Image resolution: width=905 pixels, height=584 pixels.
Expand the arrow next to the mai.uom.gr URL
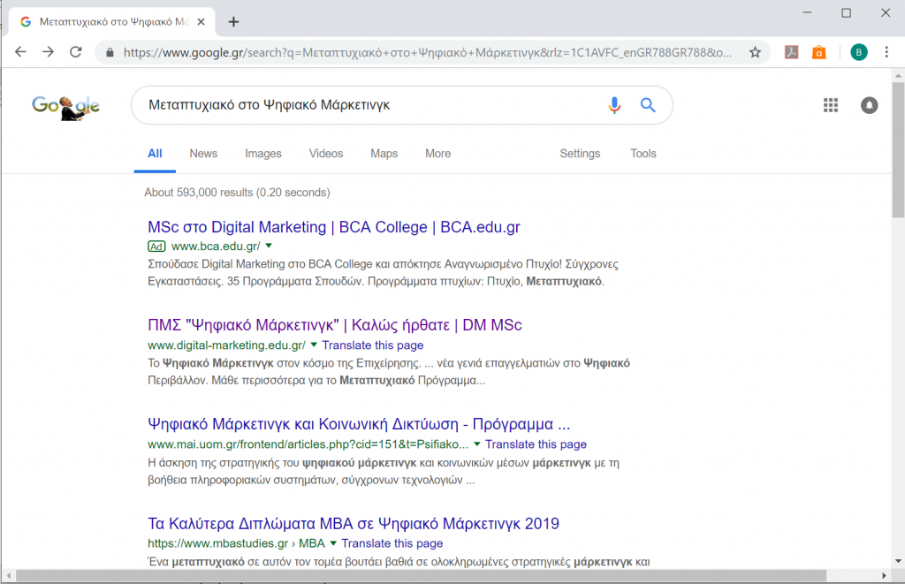(477, 444)
